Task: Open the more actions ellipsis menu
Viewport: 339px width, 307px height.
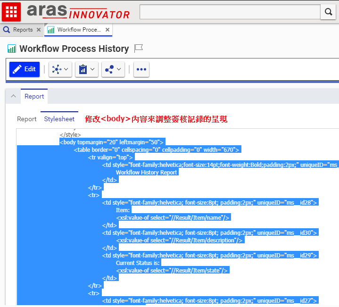Action: 141,69
